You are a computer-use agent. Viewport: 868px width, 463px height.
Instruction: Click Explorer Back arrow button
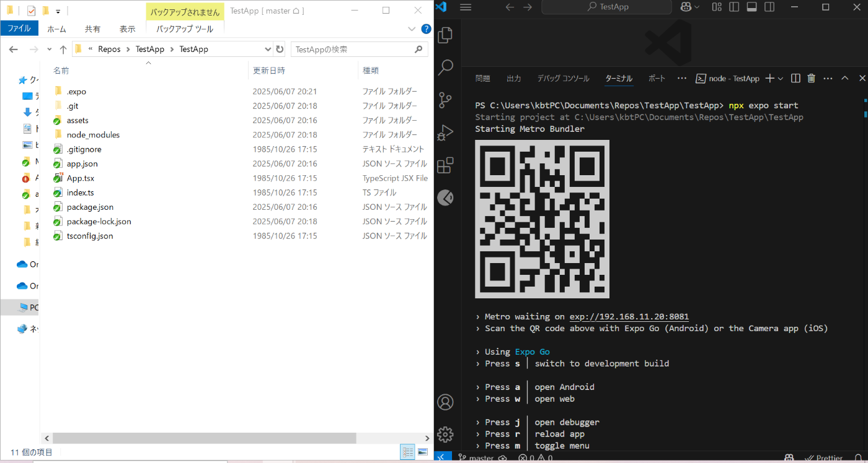14,49
